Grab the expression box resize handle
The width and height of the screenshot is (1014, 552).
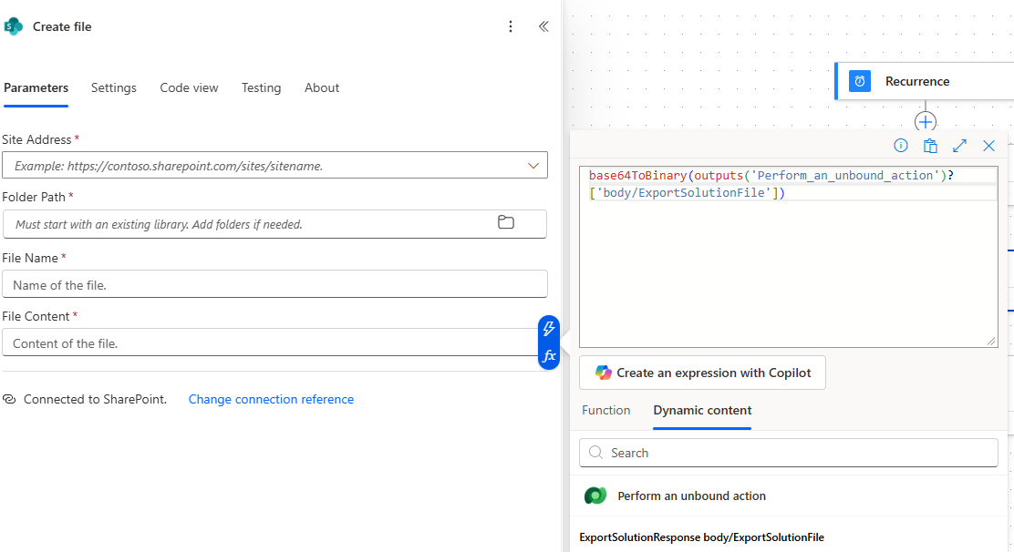pos(991,341)
